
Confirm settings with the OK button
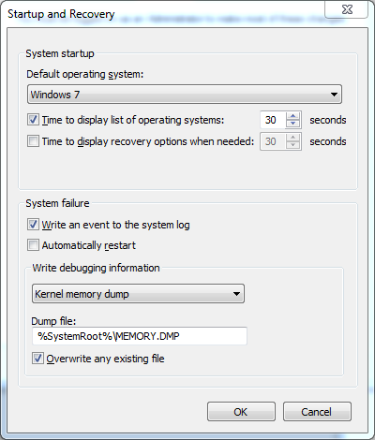pyautogui.click(x=241, y=412)
